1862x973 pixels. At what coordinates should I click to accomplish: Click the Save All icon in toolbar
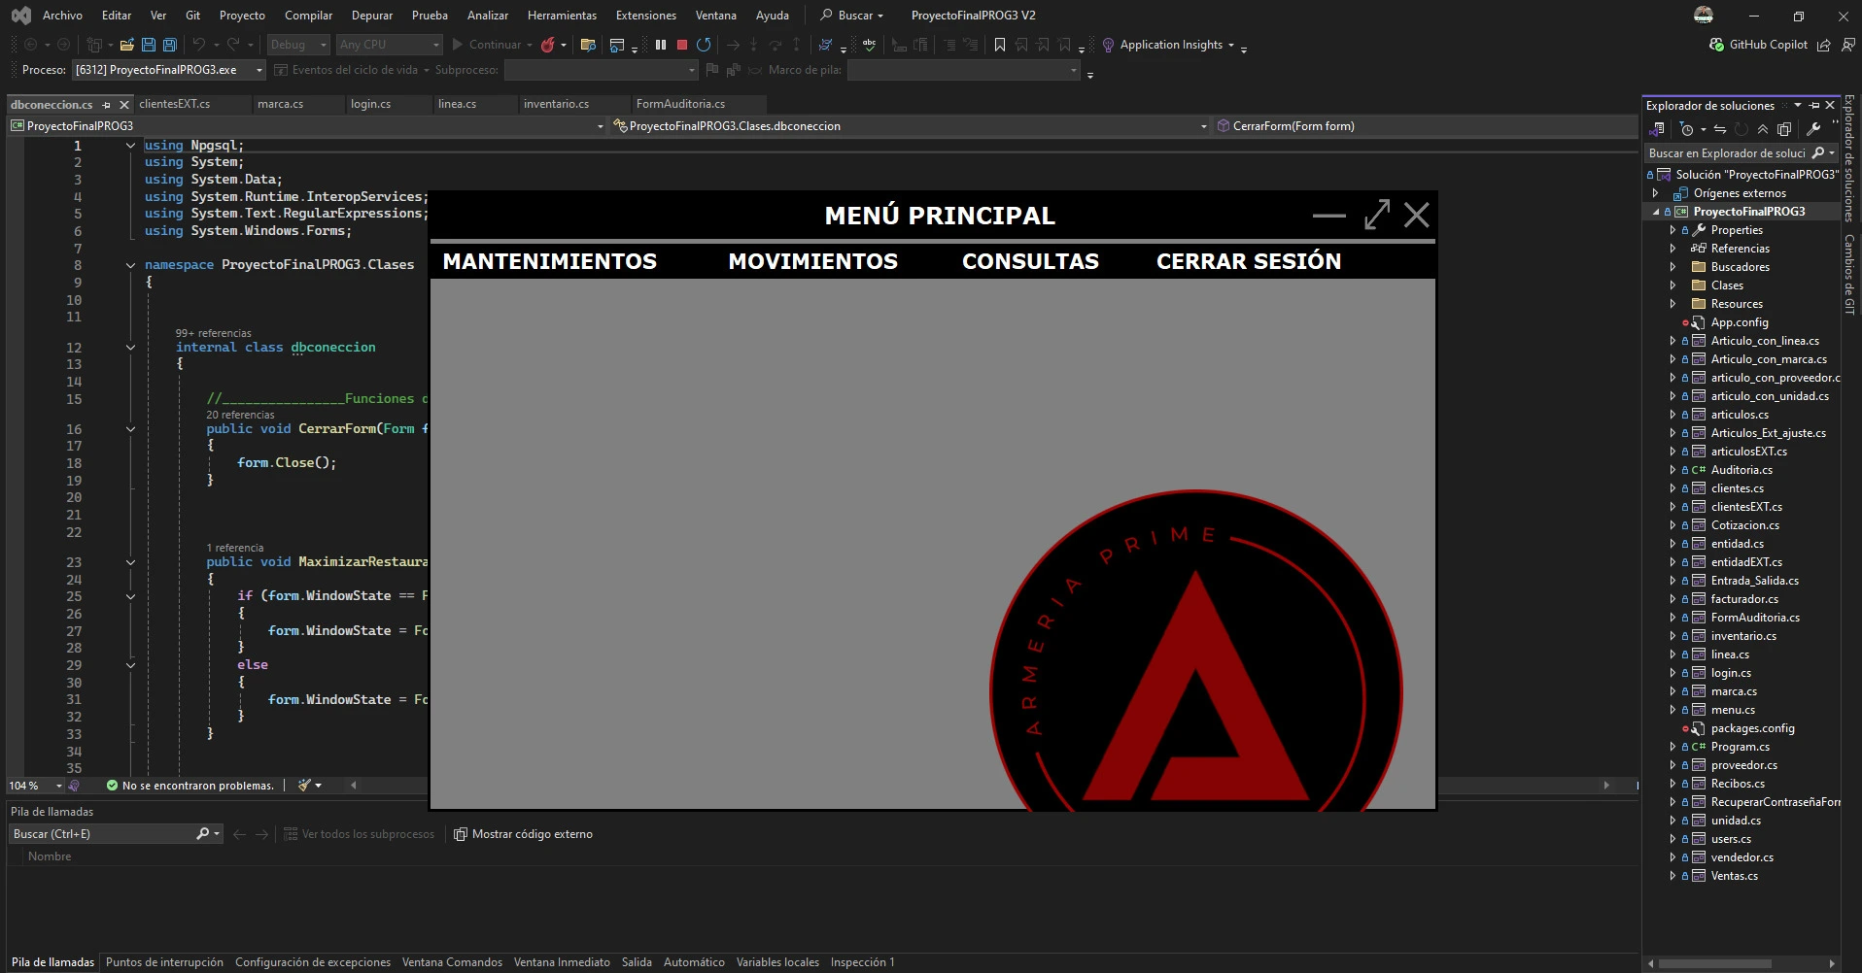170,45
